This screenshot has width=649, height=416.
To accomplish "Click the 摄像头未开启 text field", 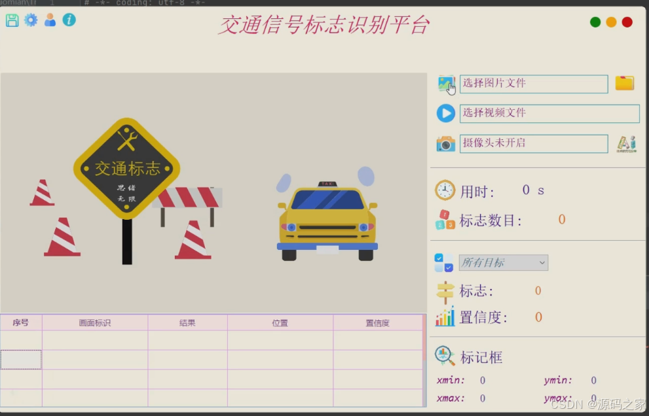I will coord(534,143).
